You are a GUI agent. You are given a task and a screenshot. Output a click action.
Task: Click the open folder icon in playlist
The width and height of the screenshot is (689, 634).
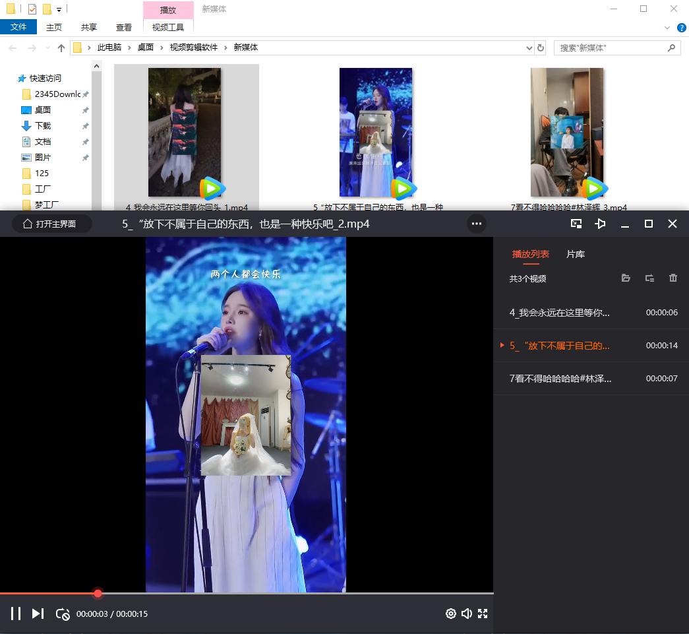click(x=626, y=278)
